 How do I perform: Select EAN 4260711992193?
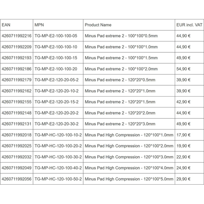[17, 58]
